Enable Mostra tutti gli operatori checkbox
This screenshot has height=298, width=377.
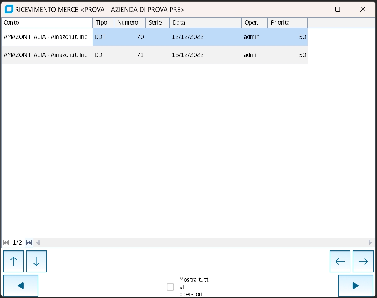coord(170,287)
